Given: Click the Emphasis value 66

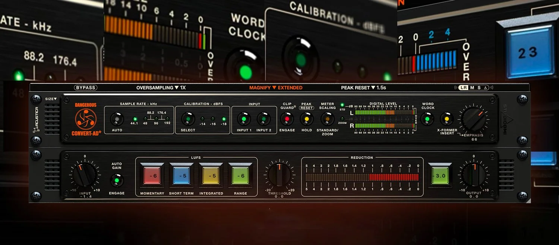Looking at the screenshot, I should (474, 139).
